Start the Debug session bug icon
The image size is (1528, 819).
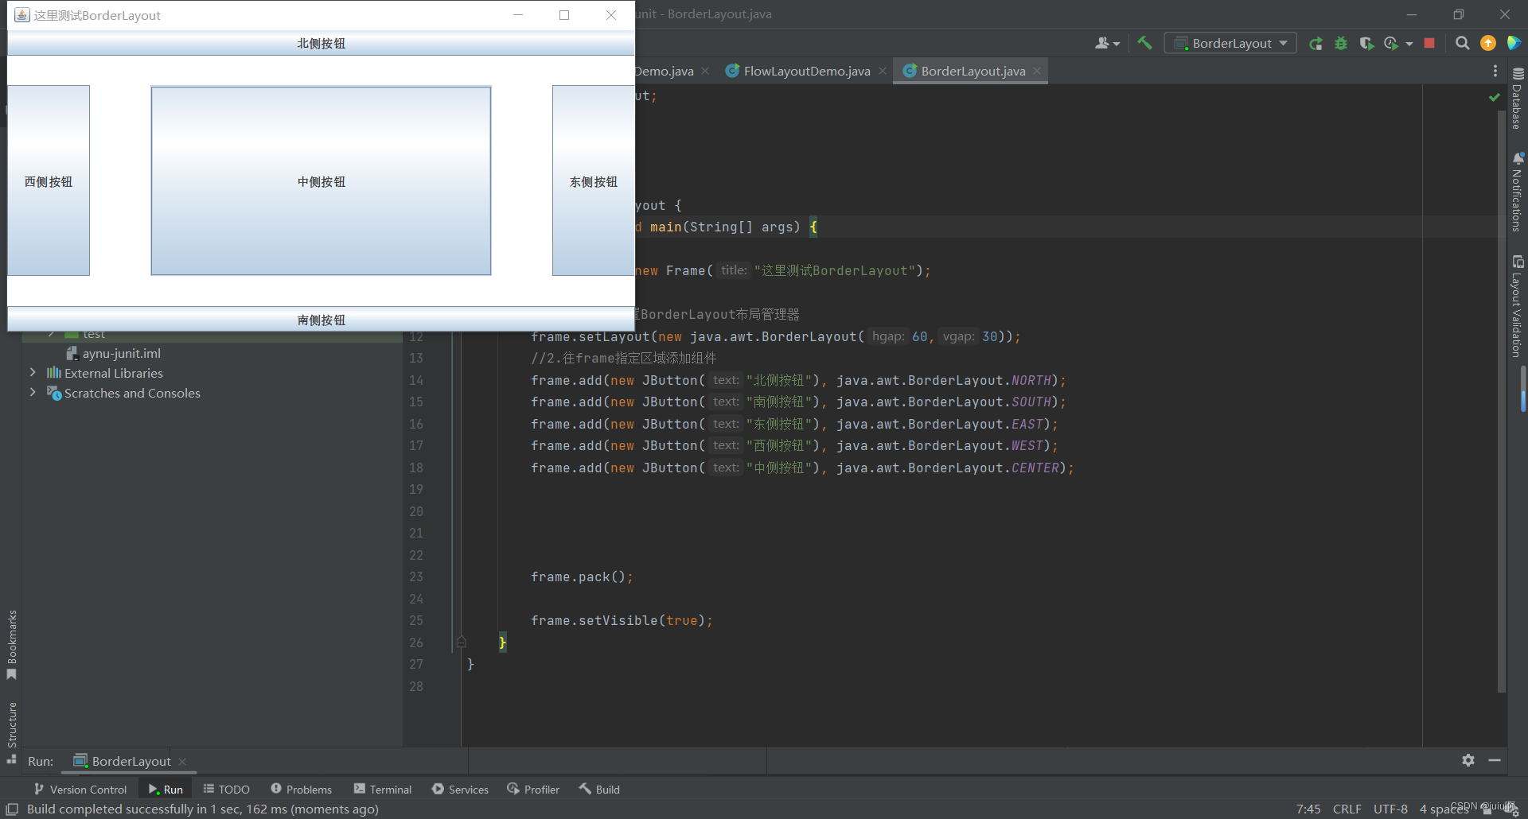click(x=1341, y=43)
